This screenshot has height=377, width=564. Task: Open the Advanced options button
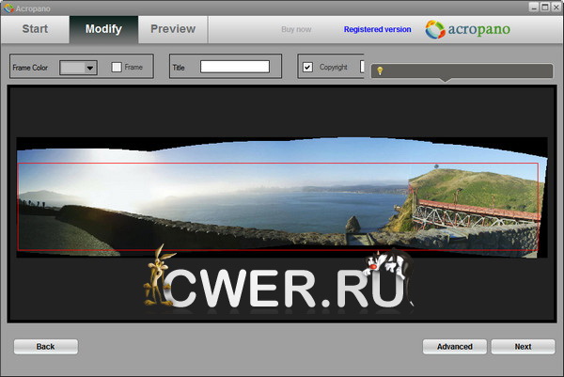(x=454, y=347)
